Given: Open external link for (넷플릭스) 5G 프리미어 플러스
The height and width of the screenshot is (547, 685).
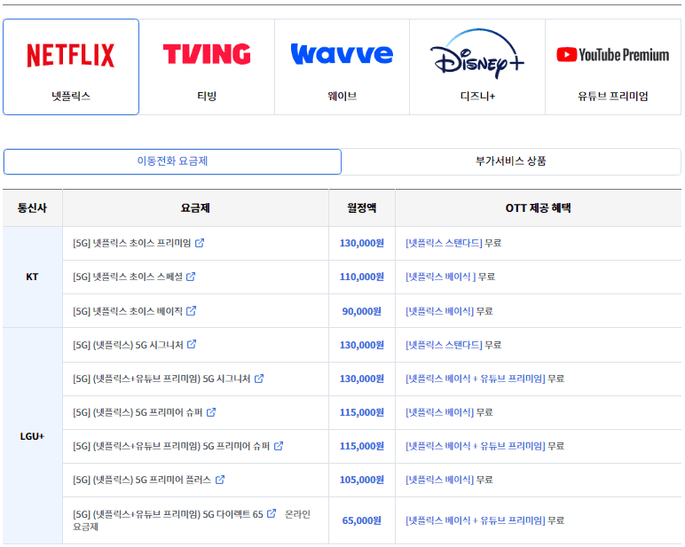Looking at the screenshot, I should pyautogui.click(x=220, y=480).
